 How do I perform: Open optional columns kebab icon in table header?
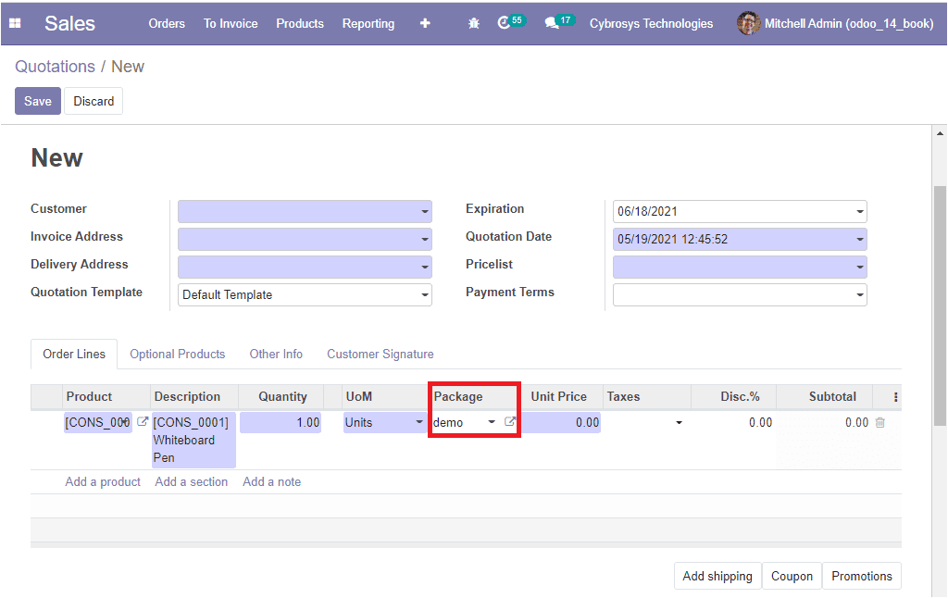click(x=895, y=397)
